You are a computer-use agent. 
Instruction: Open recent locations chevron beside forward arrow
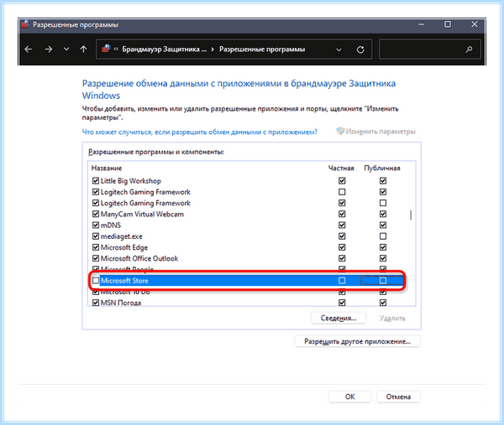click(66, 49)
